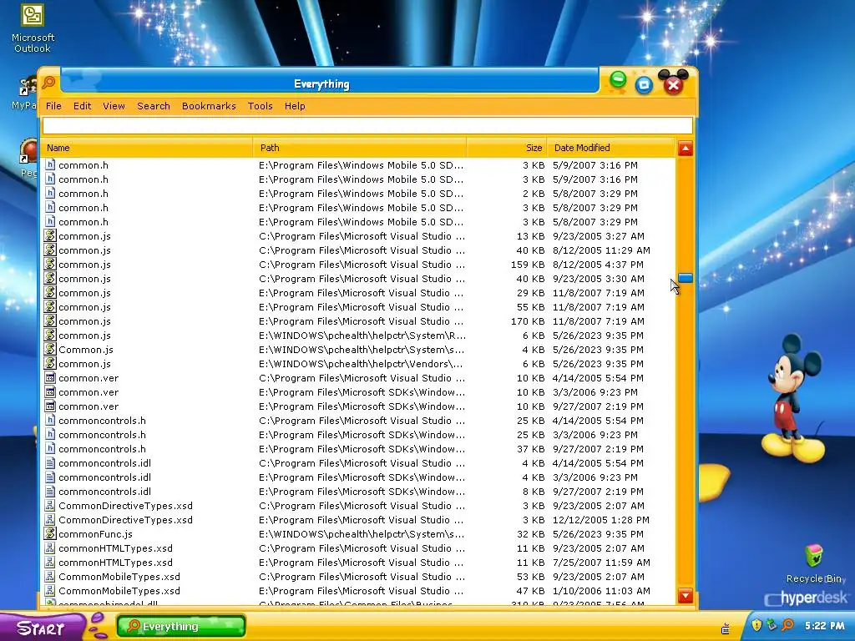The height and width of the screenshot is (641, 855).
Task: Click the icon of 47 KB CommonMobileTypes.xsd
Action: click(50, 590)
